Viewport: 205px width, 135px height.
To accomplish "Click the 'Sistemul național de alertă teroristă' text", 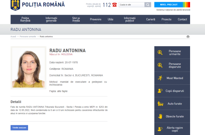I will coord(173,10).
